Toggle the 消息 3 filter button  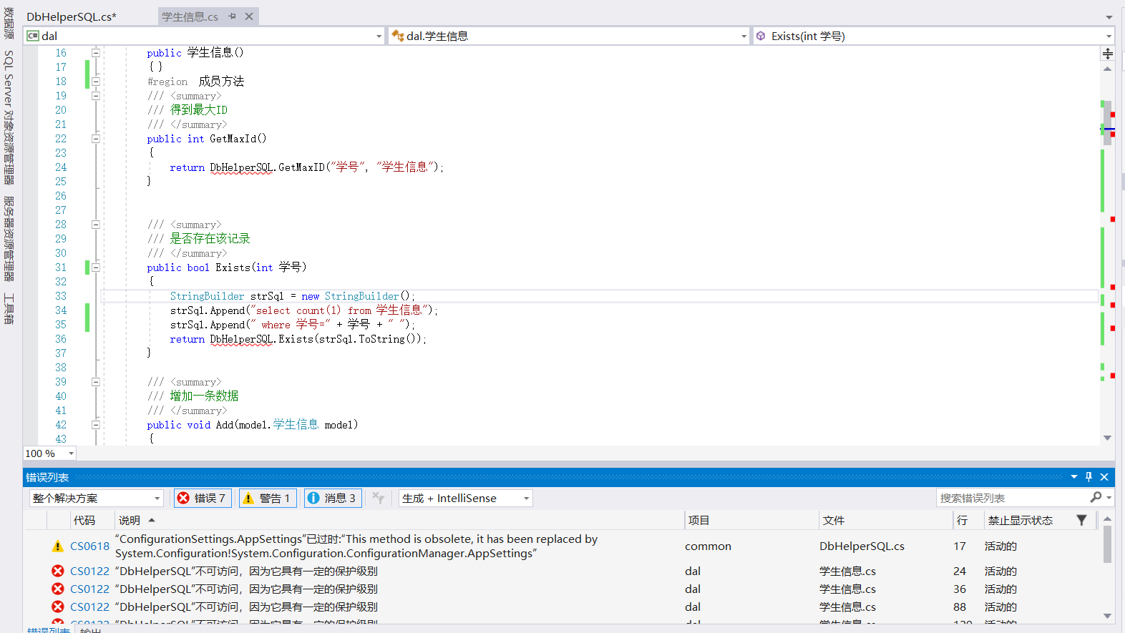pos(333,498)
